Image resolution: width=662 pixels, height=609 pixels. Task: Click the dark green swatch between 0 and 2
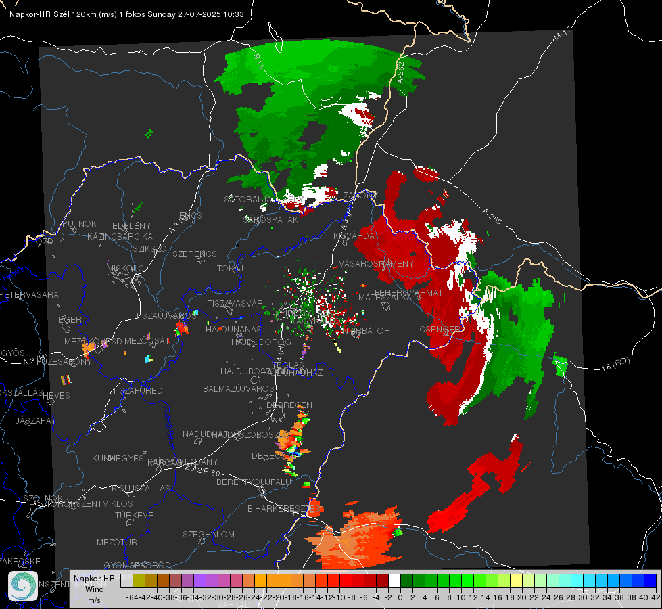(406, 581)
